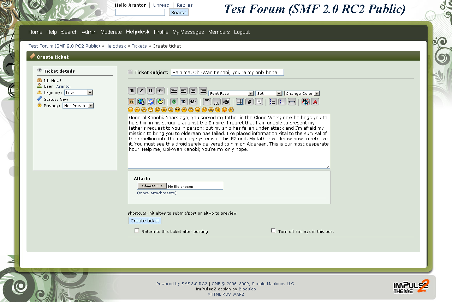
Task: Enable 'Turn off smileys in this post'
Action: [273, 231]
